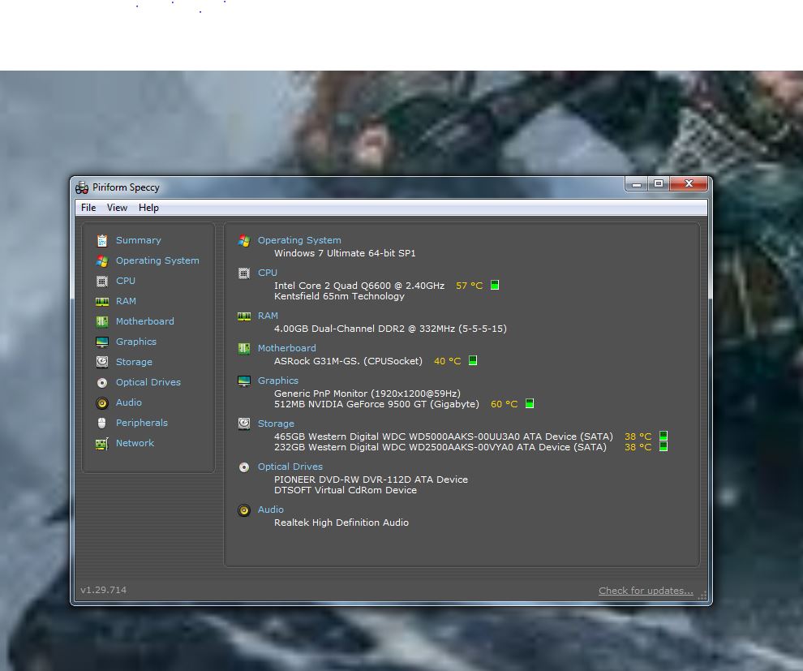Click the Audio speaker icon in sidebar

(102, 403)
